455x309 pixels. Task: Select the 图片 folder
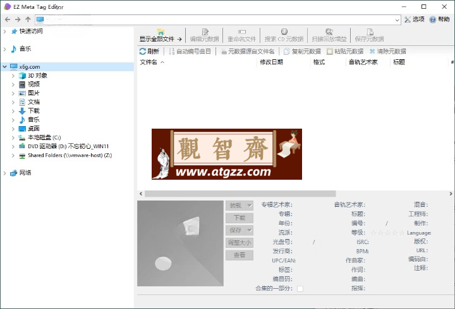tap(33, 93)
